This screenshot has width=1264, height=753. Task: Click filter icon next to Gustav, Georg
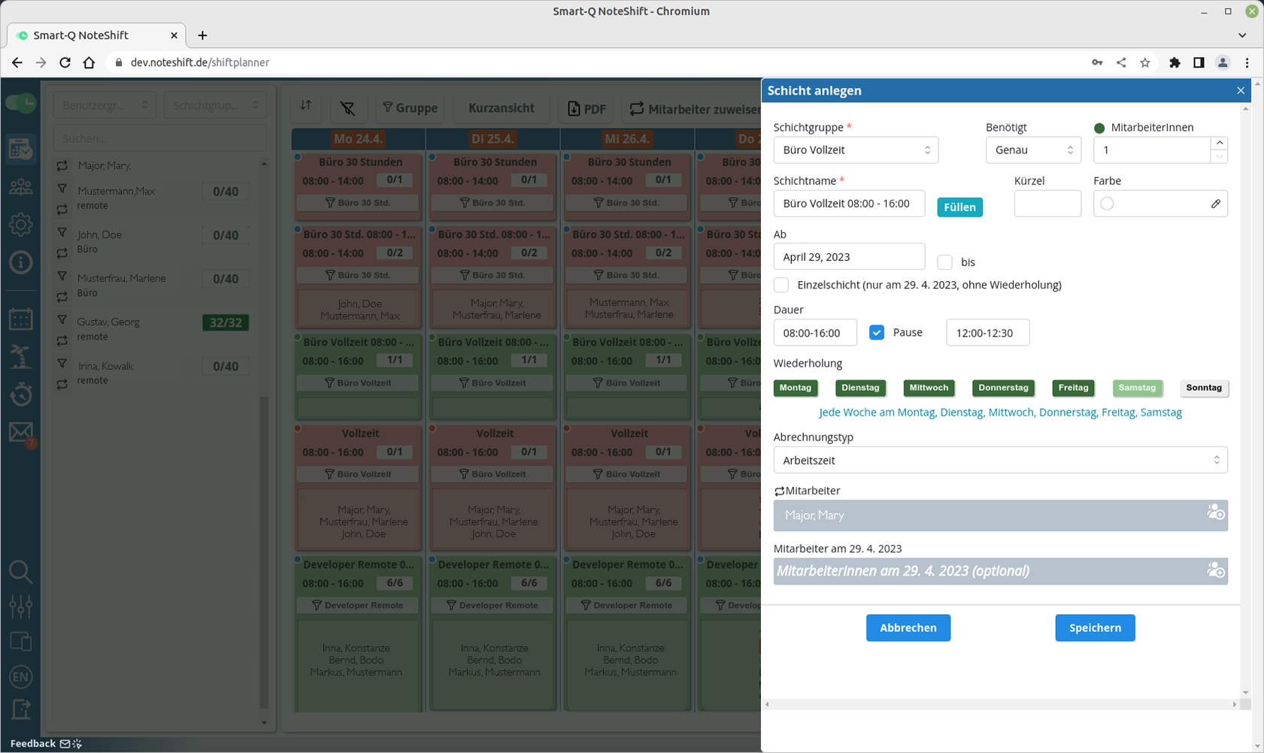[x=62, y=319]
